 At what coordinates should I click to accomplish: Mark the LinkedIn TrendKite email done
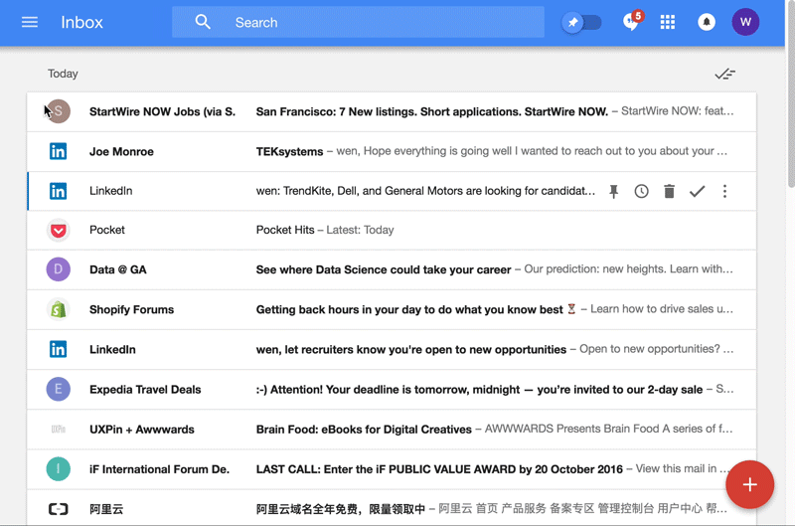698,191
